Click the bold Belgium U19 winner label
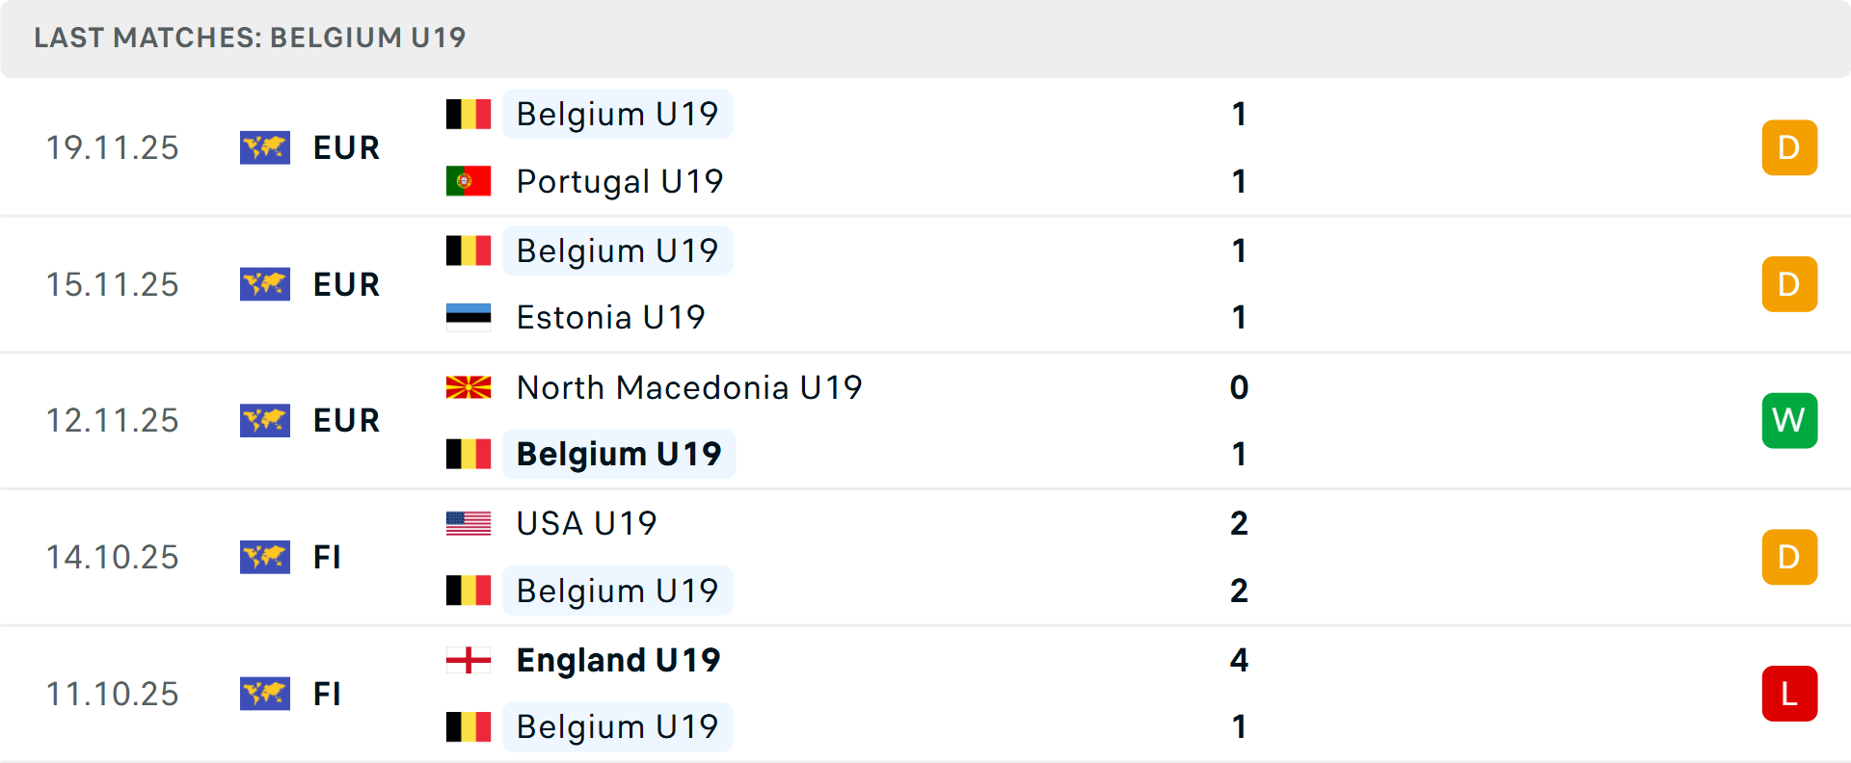The image size is (1851, 763). click(619, 454)
